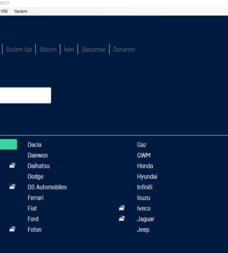Click the green highlighted button
Screen dimensions: 228x253
pyautogui.click(x=8, y=144)
